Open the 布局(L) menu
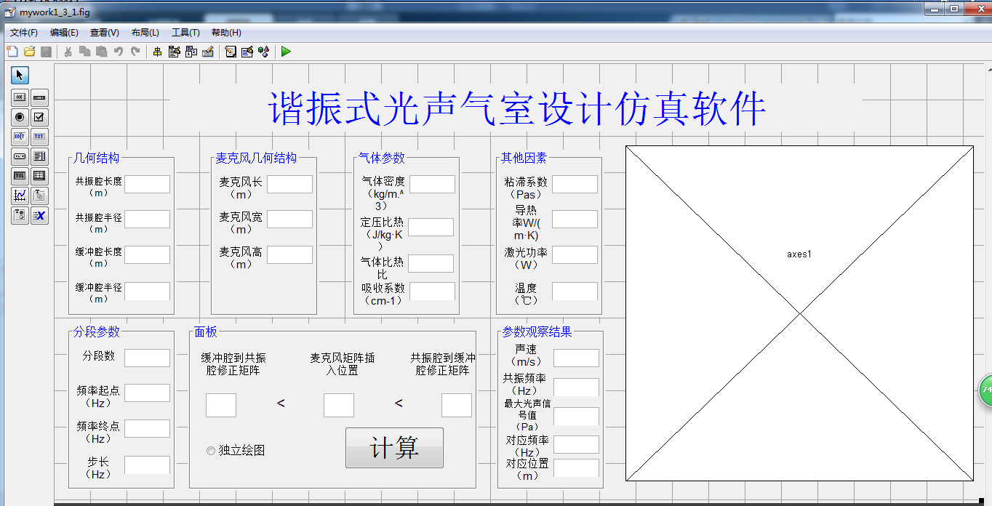 (145, 33)
